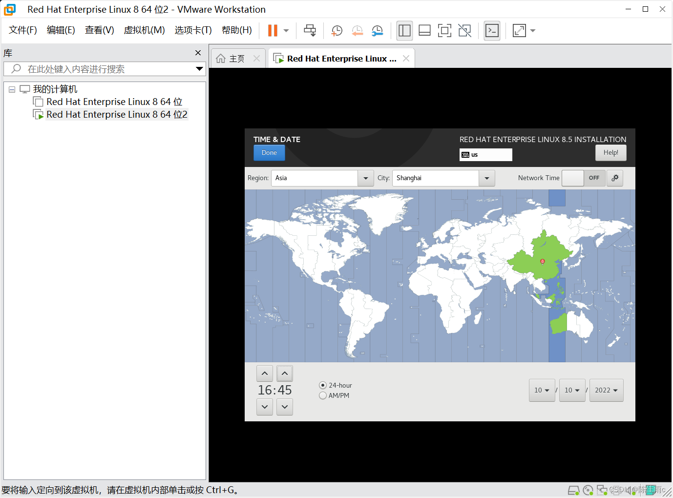This screenshot has width=673, height=498.
Task: Click the hard disk status bar icon
Action: pos(574,490)
